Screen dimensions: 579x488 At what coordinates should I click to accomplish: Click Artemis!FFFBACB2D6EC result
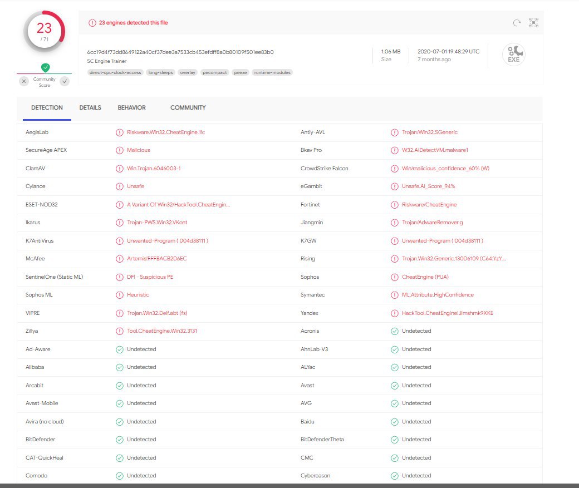(x=156, y=259)
